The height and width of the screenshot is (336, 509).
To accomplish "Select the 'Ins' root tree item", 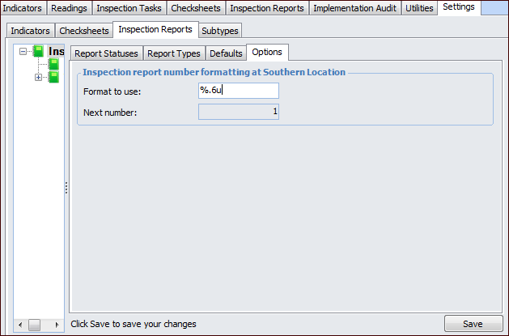I will pos(56,51).
